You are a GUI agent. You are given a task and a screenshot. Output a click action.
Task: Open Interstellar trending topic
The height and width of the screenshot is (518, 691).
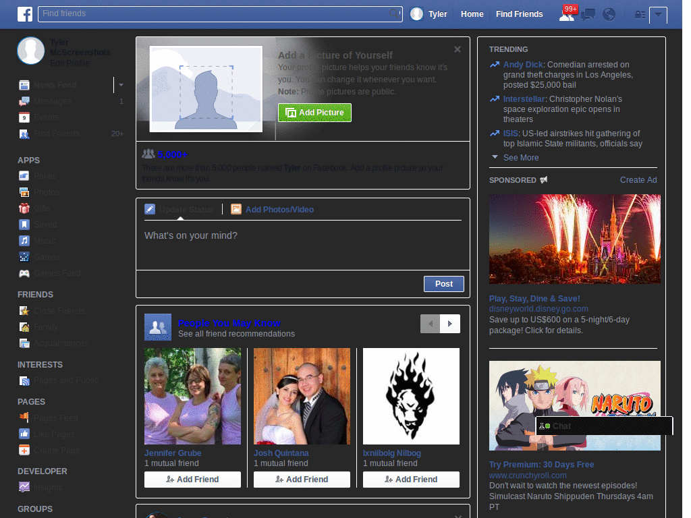point(524,99)
